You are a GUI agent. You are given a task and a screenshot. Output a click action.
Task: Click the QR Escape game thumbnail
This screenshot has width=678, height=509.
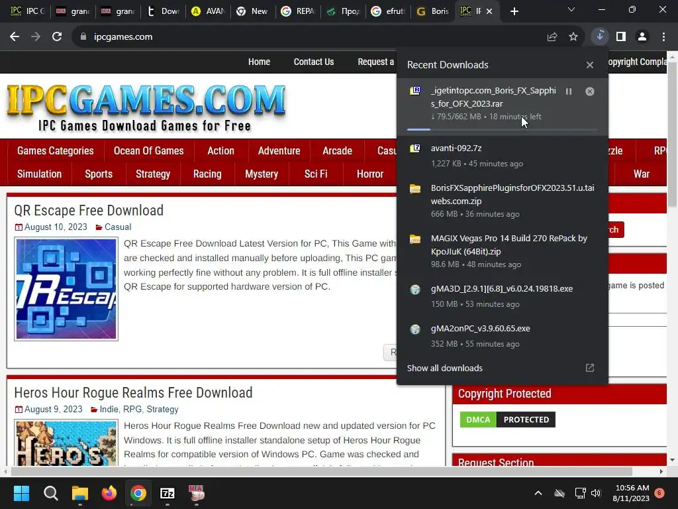[66, 289]
